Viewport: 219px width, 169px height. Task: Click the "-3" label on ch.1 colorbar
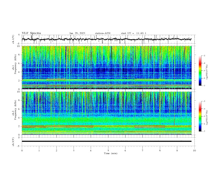204,56
